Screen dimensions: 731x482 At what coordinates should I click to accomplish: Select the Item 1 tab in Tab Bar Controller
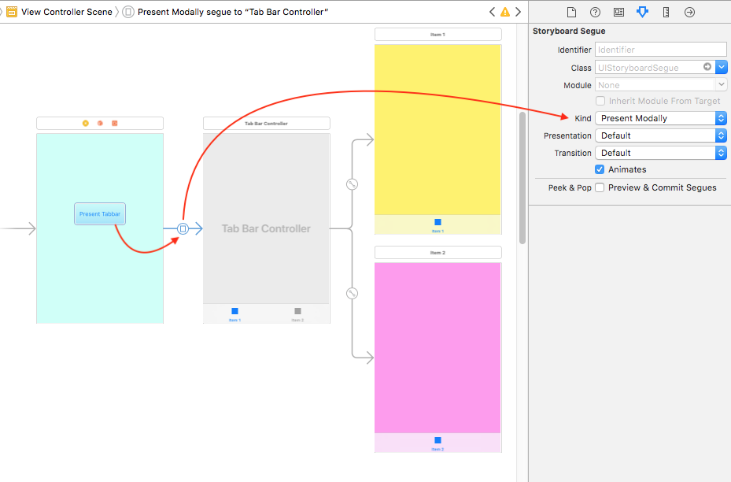tap(234, 313)
